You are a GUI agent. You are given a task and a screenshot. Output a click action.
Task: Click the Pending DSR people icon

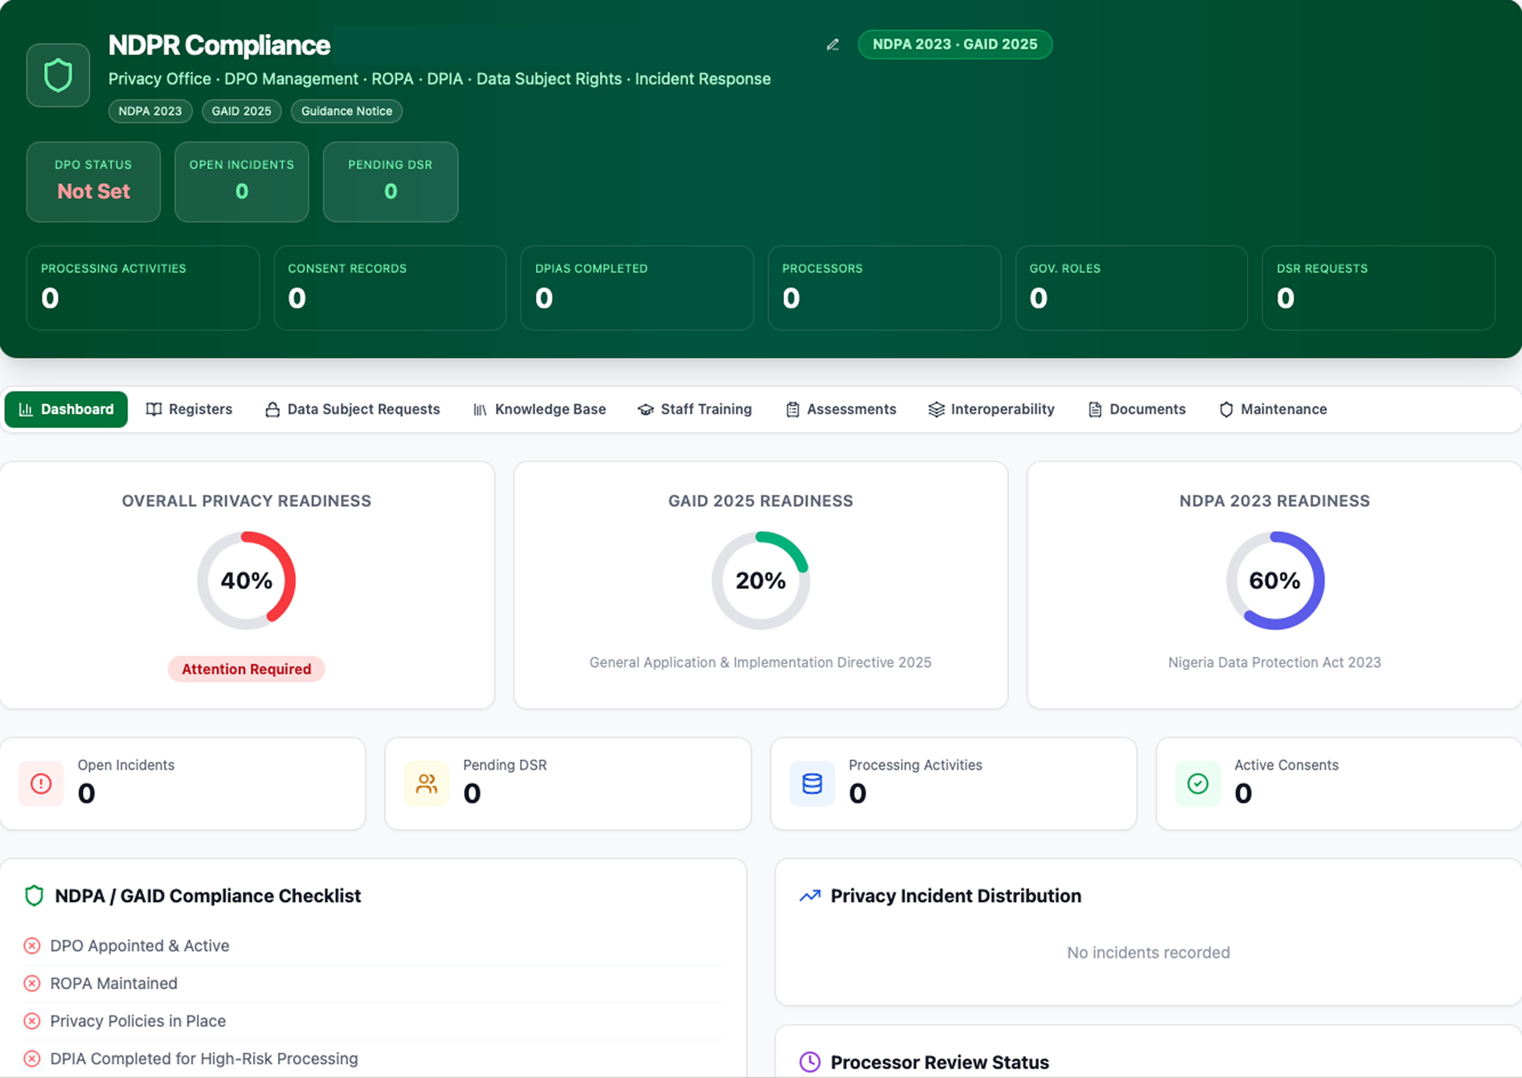click(x=427, y=783)
